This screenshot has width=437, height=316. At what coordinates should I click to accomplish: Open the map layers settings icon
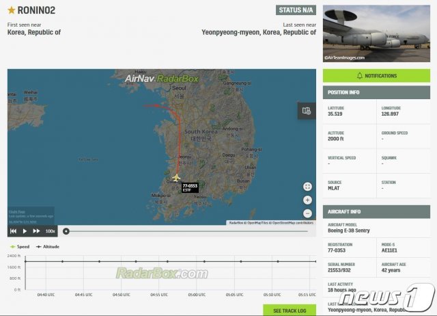coord(306,110)
